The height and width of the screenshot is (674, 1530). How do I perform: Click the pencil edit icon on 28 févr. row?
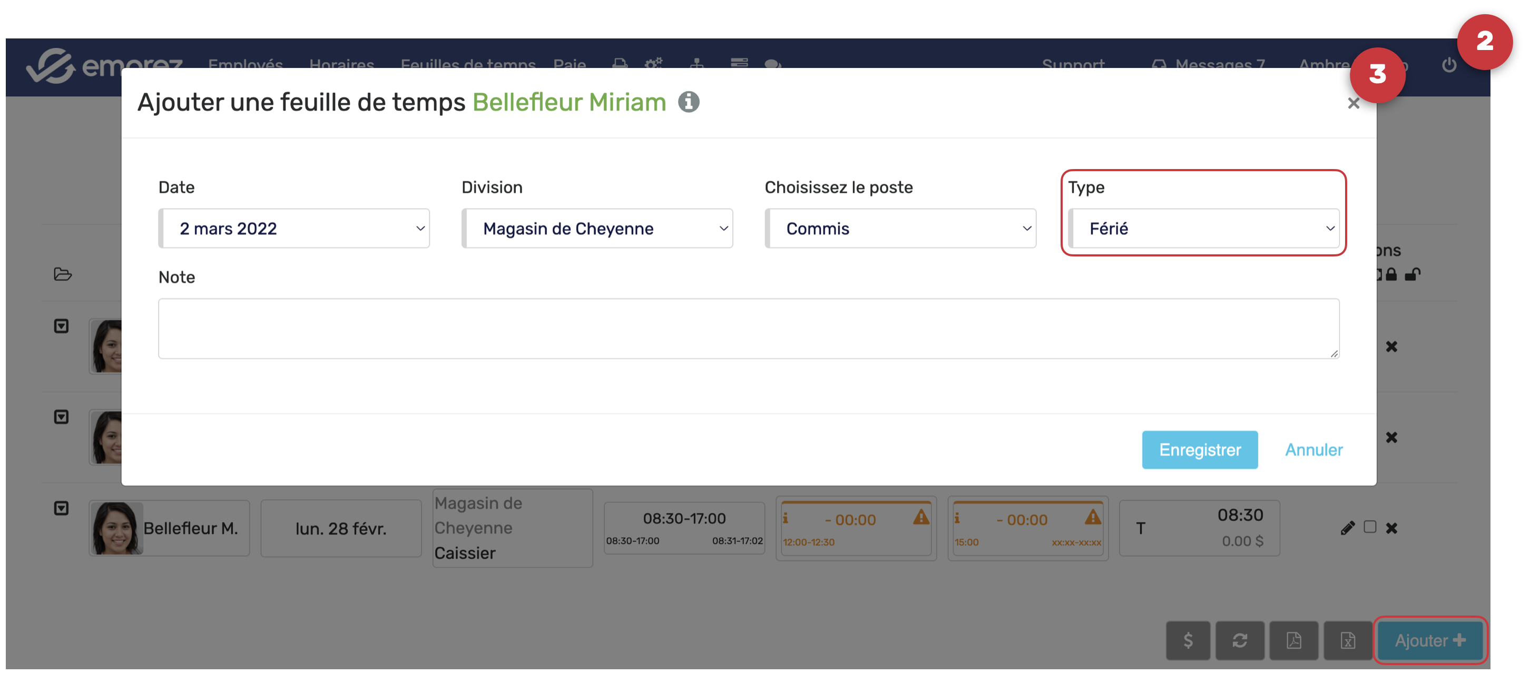tap(1347, 527)
